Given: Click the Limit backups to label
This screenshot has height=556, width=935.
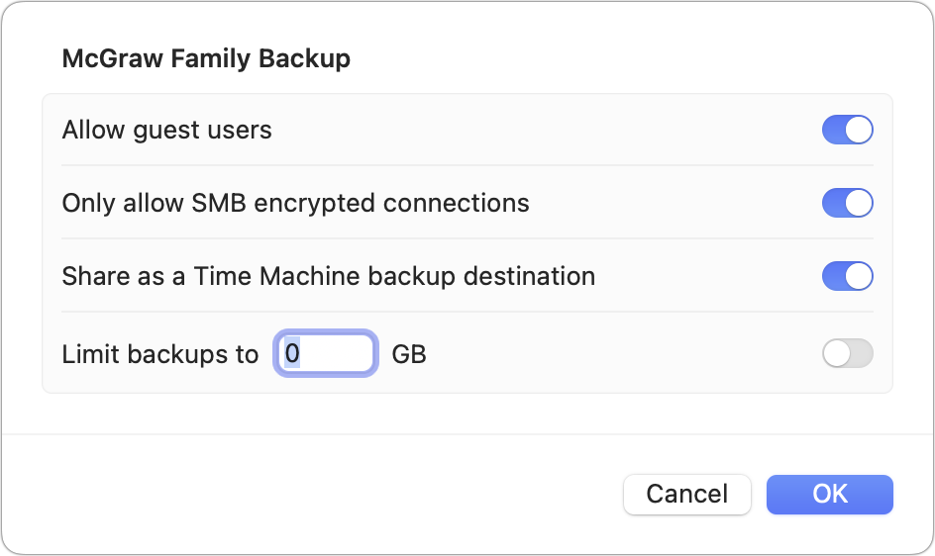Looking at the screenshot, I should [159, 354].
